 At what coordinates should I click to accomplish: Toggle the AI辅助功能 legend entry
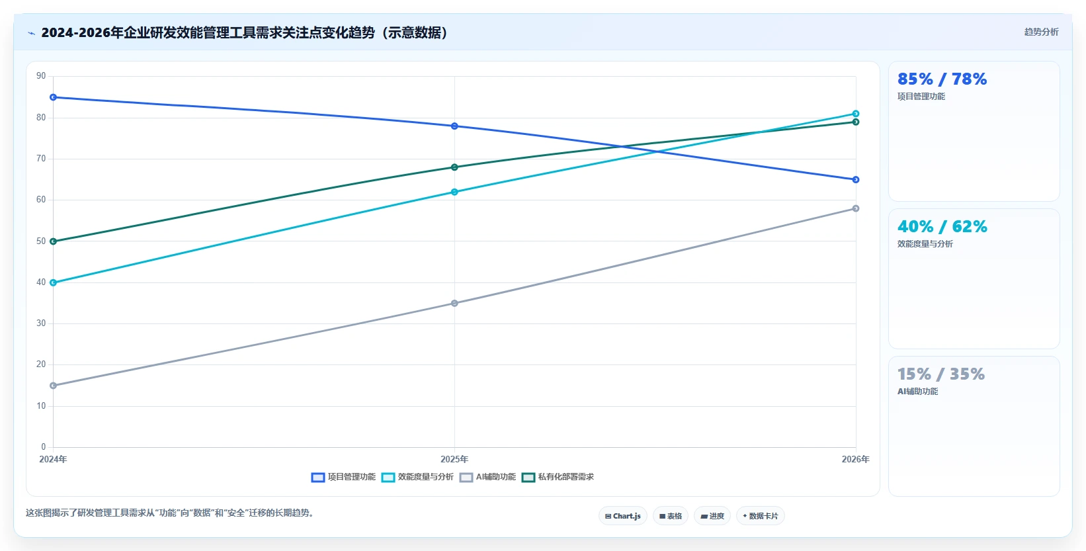pos(487,477)
